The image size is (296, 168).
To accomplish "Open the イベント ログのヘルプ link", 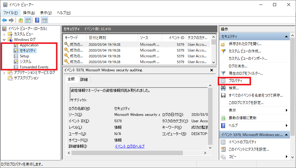I will click(x=129, y=146).
